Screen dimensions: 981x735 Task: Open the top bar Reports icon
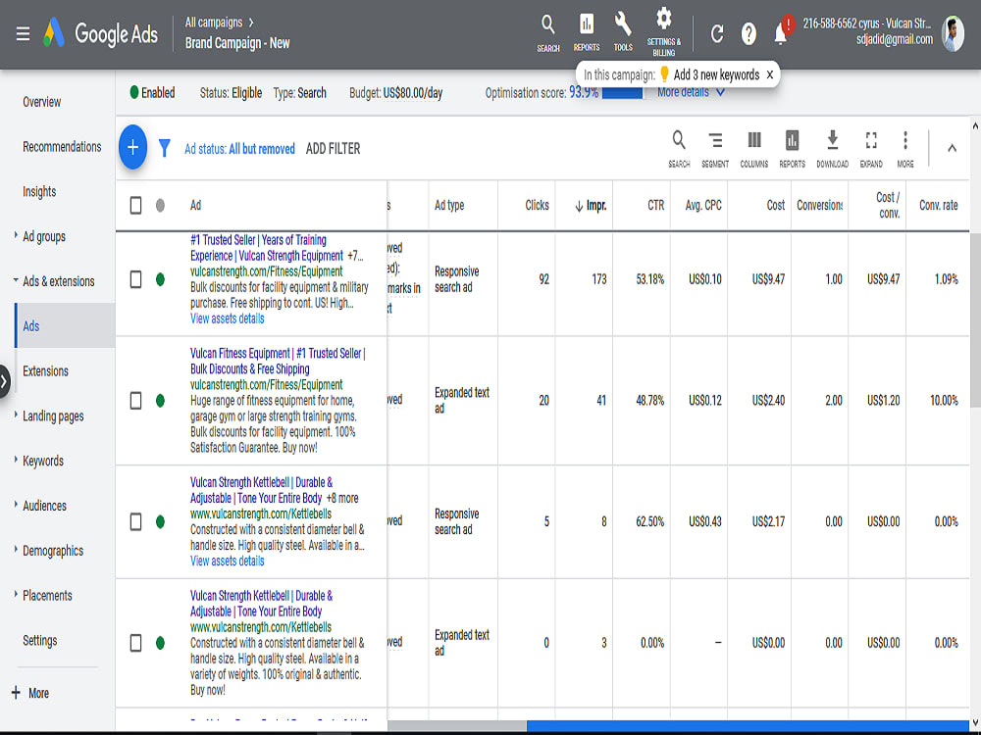point(587,33)
